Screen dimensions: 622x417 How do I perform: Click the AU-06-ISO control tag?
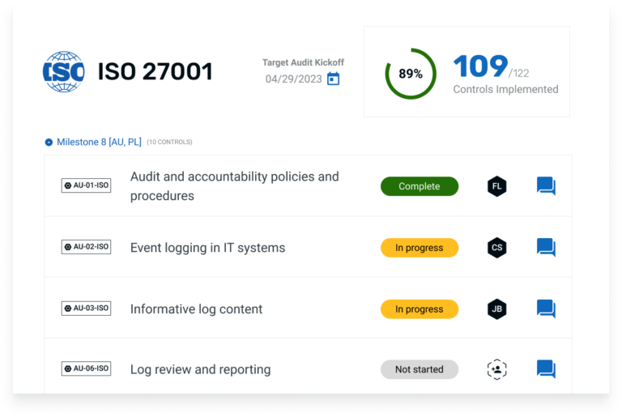(86, 368)
